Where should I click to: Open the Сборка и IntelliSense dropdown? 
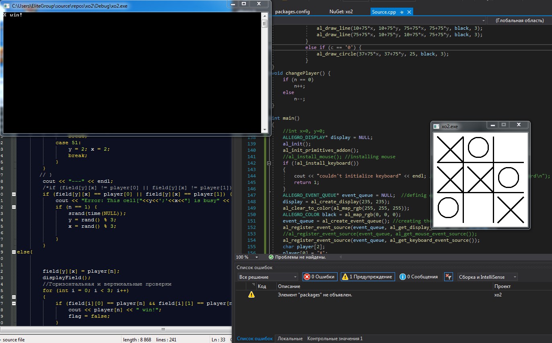pyautogui.click(x=487, y=277)
